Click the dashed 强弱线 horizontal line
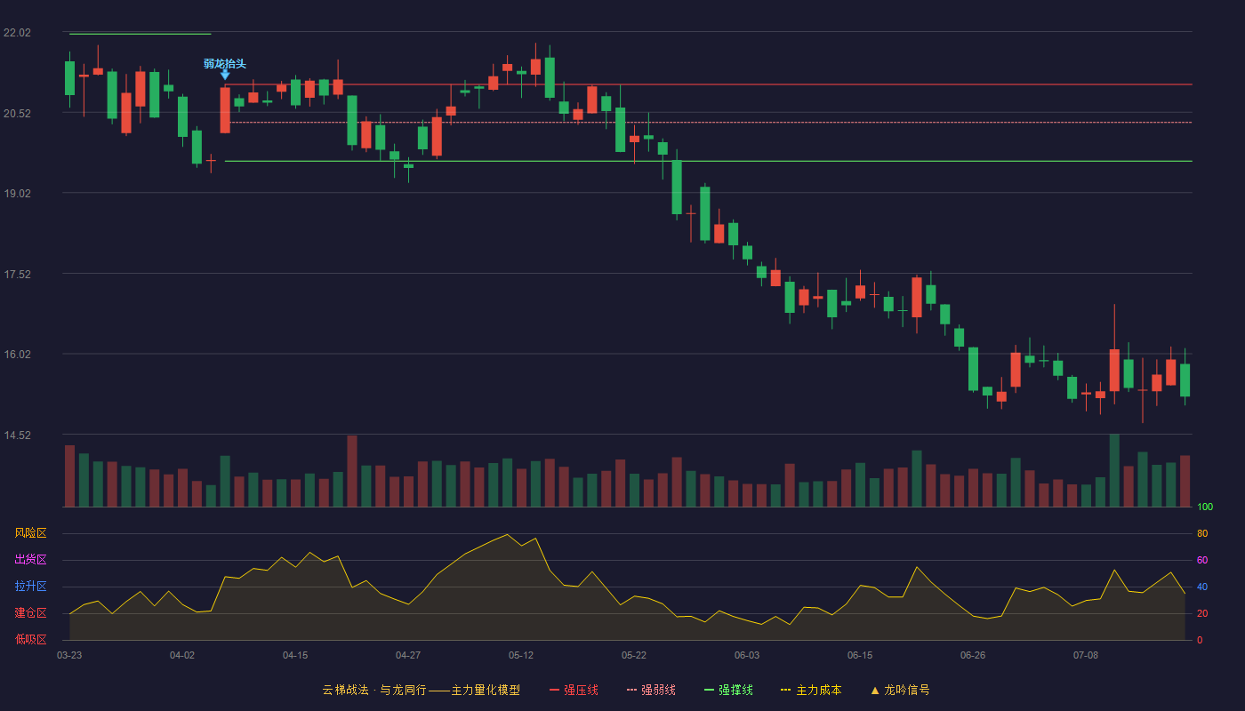 click(x=708, y=123)
